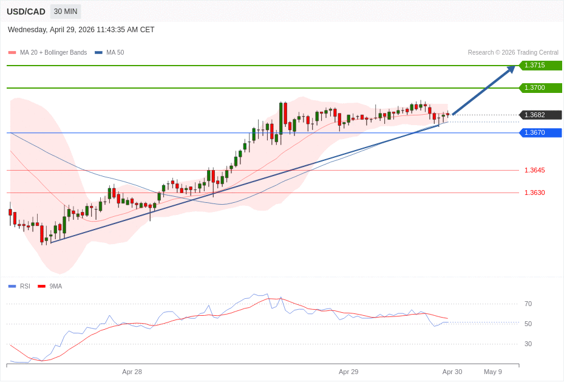This screenshot has width=564, height=382.
Task: Click the Research Trading Central copyright text
Action: (x=512, y=53)
